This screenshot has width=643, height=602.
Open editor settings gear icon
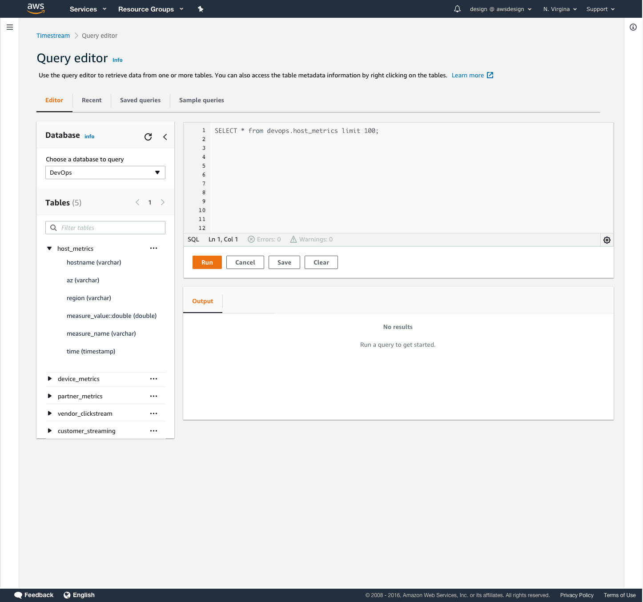[607, 240]
